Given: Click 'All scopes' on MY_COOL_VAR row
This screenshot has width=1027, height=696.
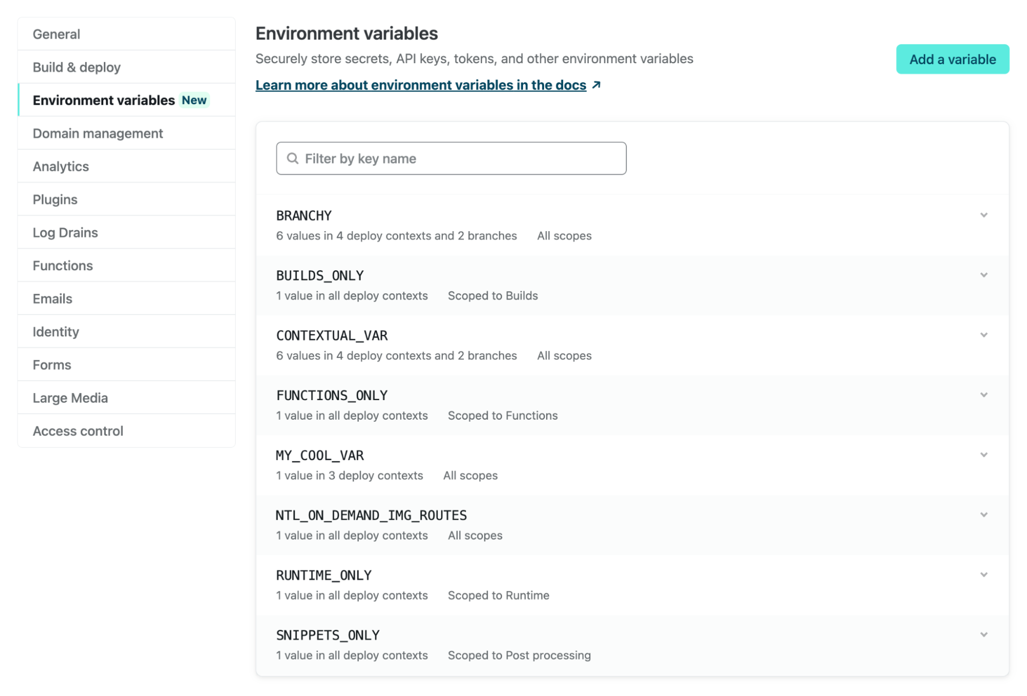Looking at the screenshot, I should pos(470,476).
